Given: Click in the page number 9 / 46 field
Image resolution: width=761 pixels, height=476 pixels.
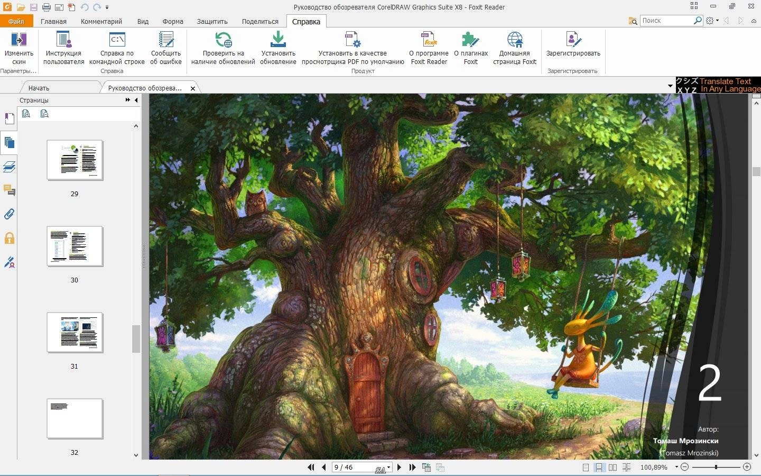Looking at the screenshot, I should pos(358,467).
